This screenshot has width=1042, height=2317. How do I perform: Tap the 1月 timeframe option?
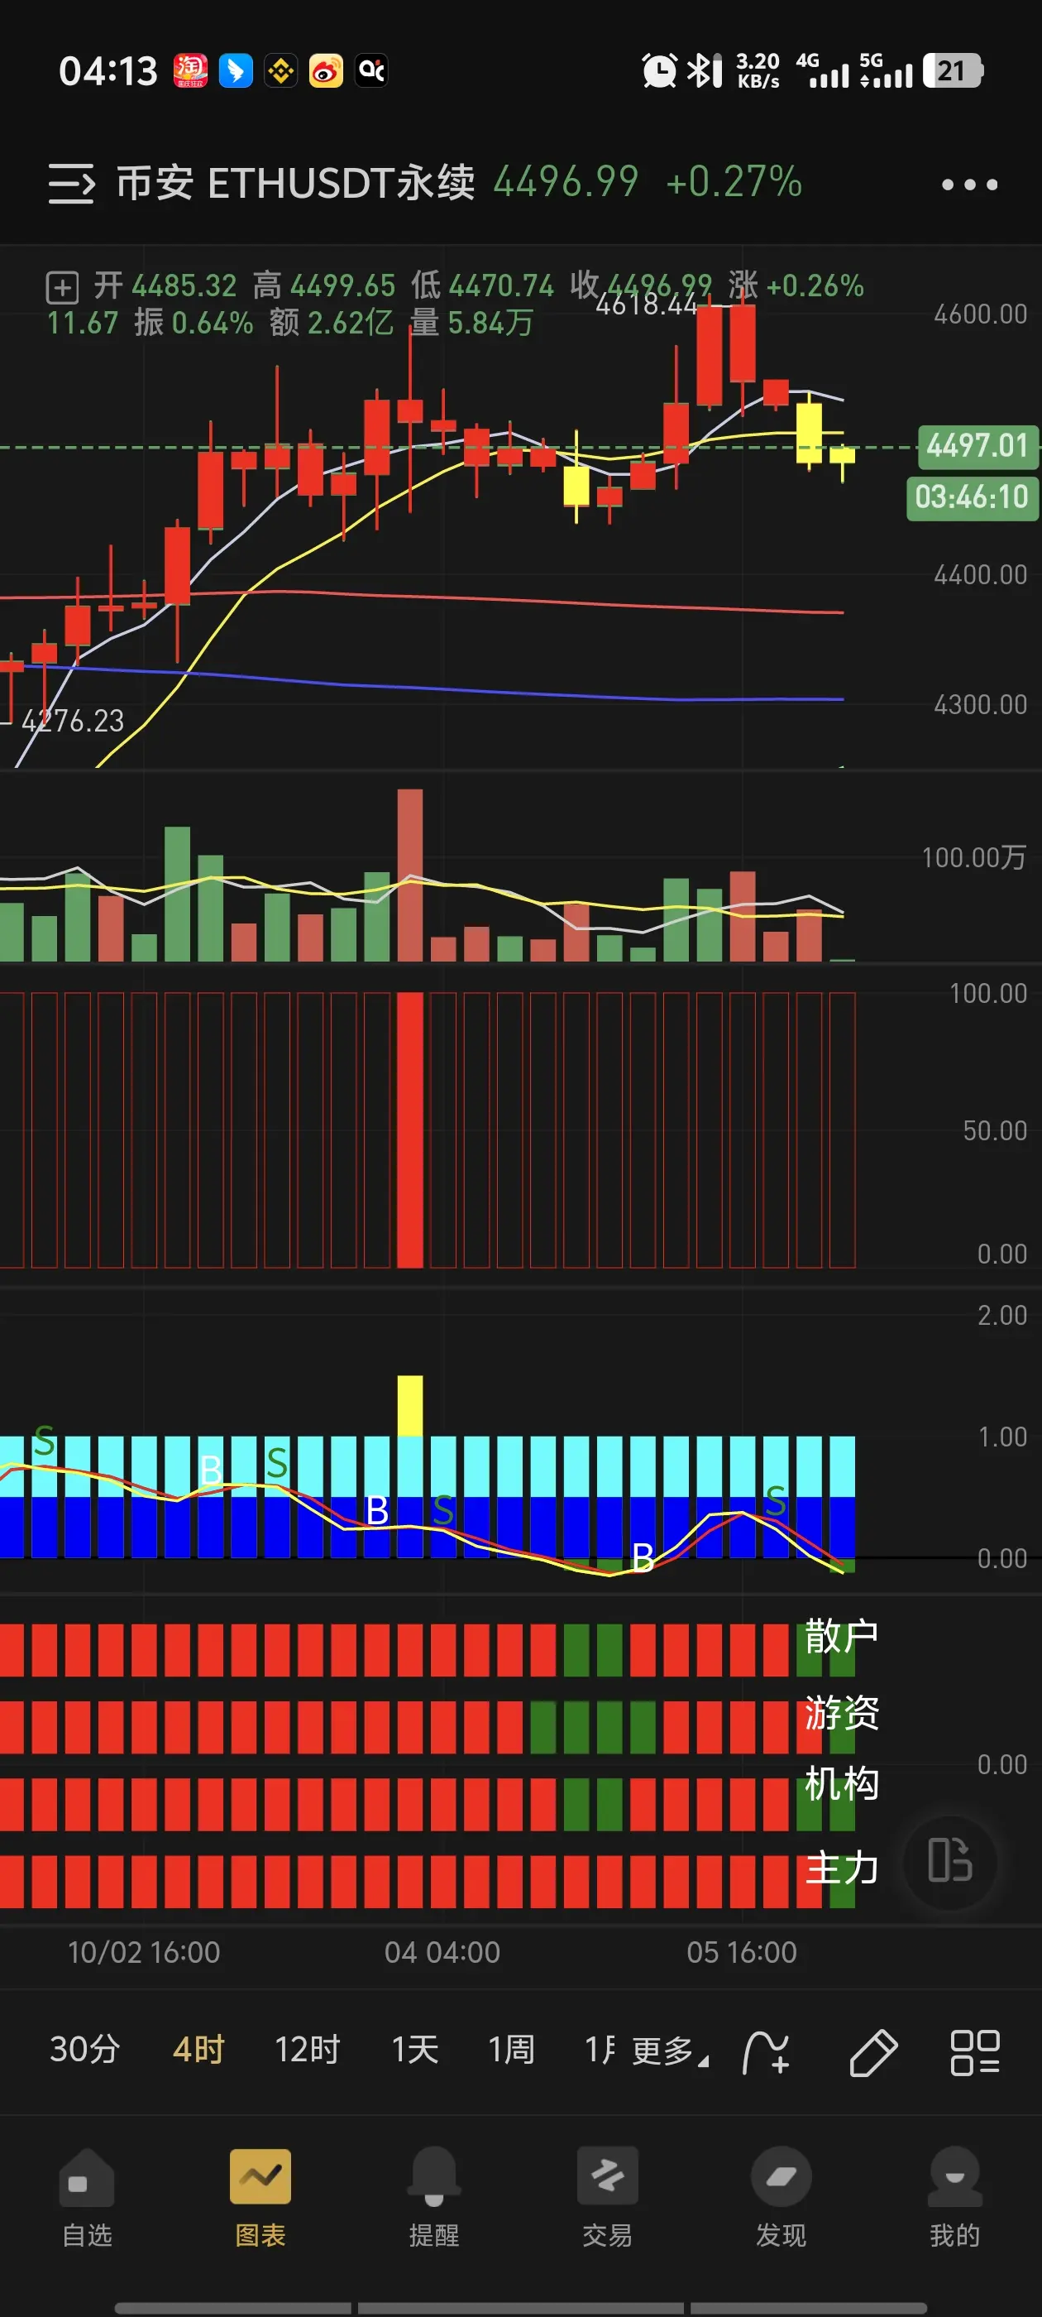tap(600, 2050)
